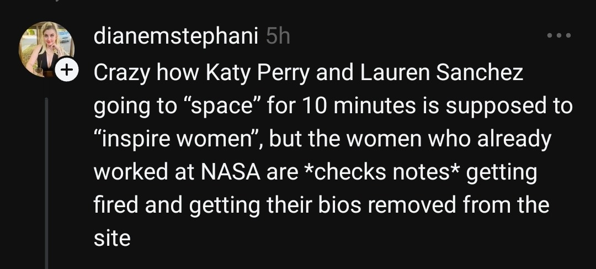Image resolution: width=596 pixels, height=269 pixels.
Task: Tap the words "Lauren Sanchez" in the post
Action: pyautogui.click(x=441, y=72)
